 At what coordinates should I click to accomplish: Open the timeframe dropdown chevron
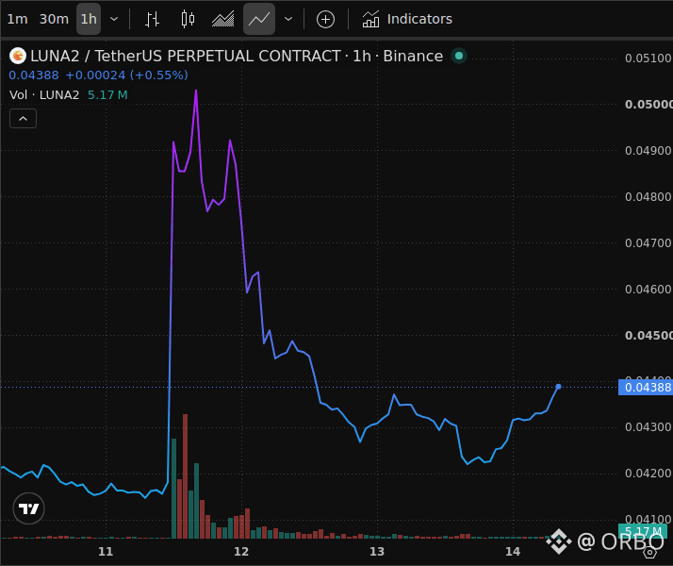[114, 19]
